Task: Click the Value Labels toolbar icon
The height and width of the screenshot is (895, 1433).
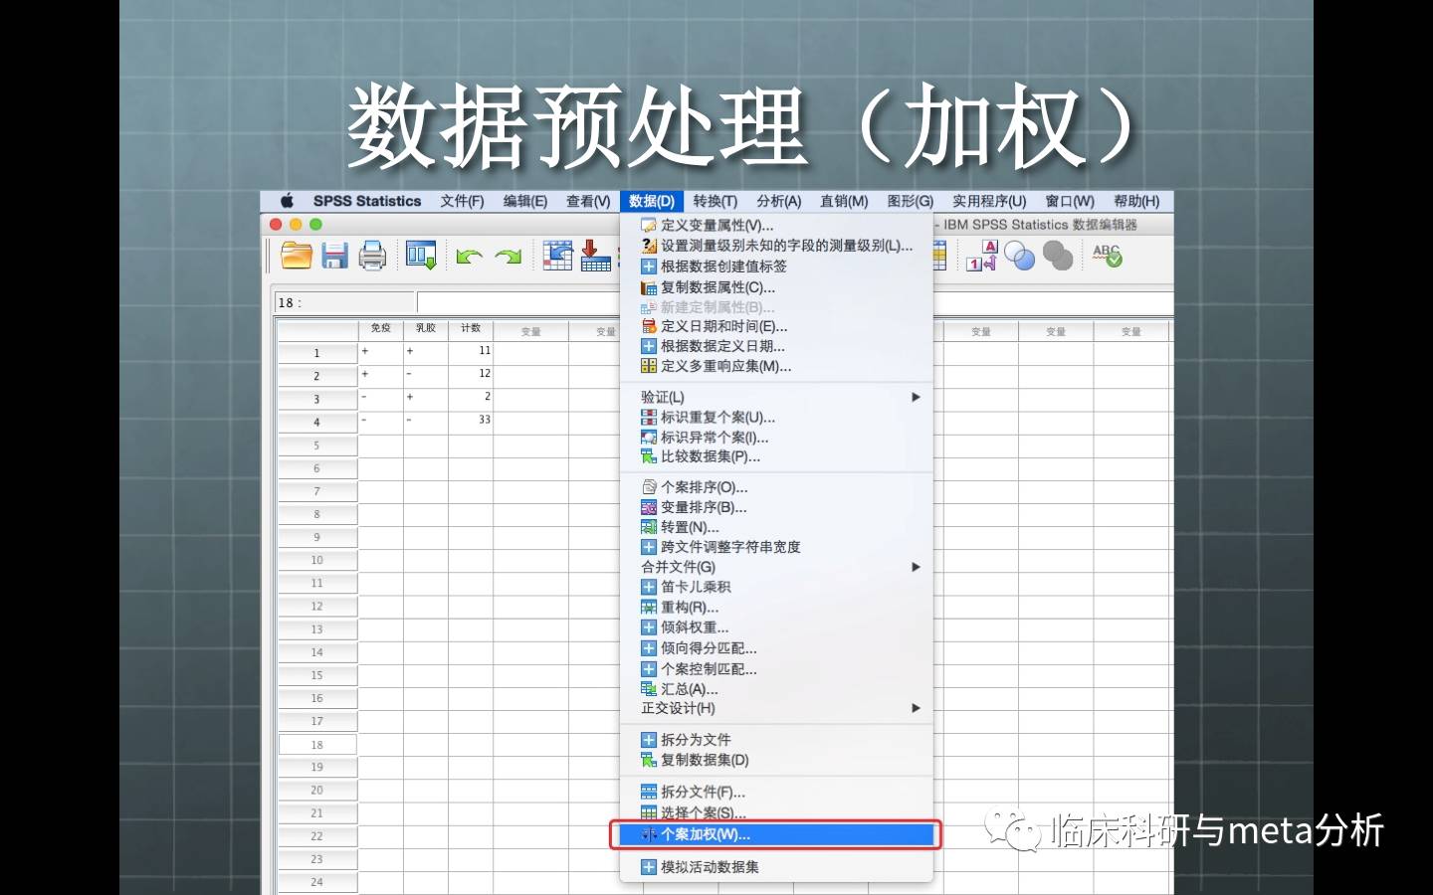Action: coord(981,256)
